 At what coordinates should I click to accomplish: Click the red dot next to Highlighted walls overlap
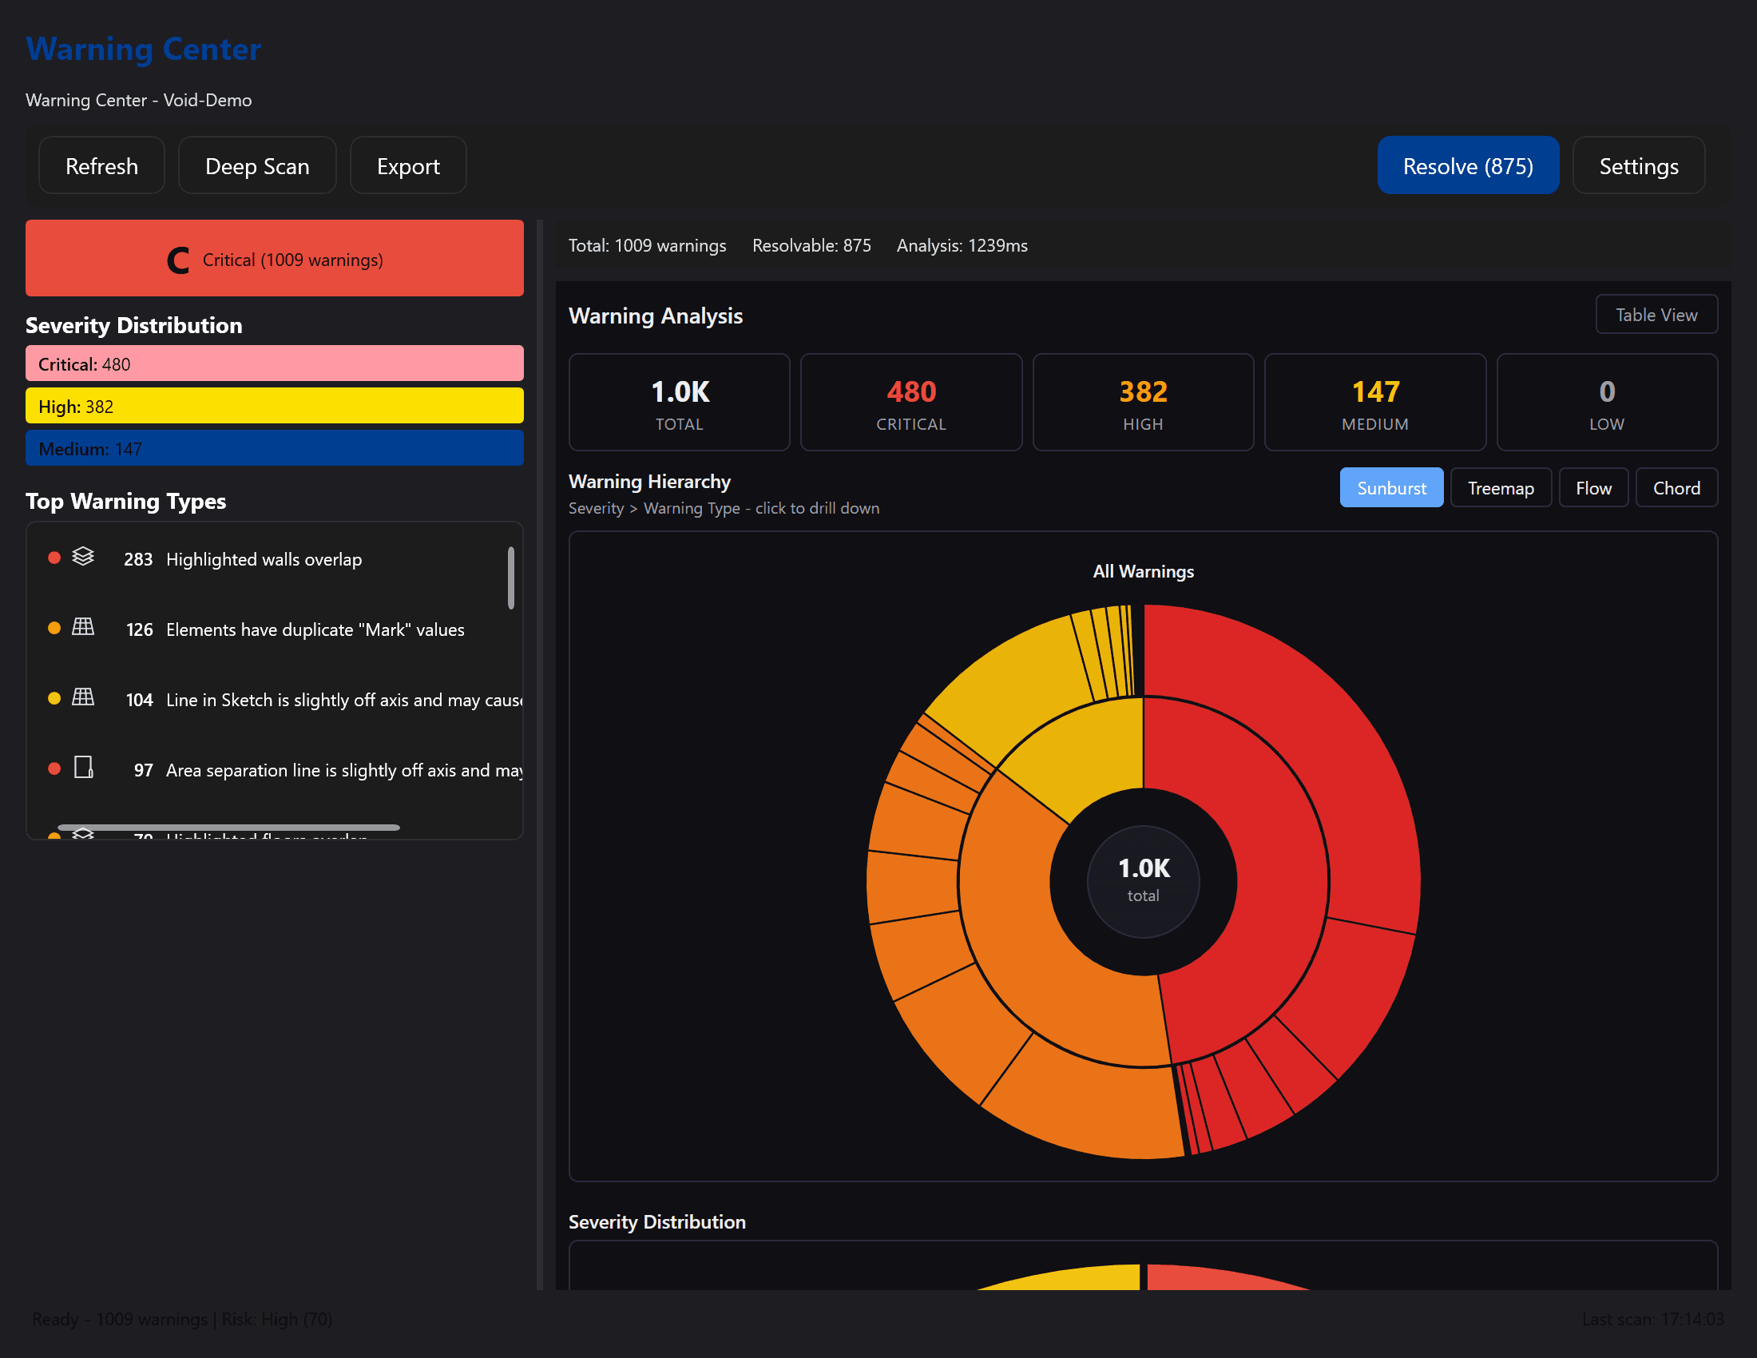[54, 558]
